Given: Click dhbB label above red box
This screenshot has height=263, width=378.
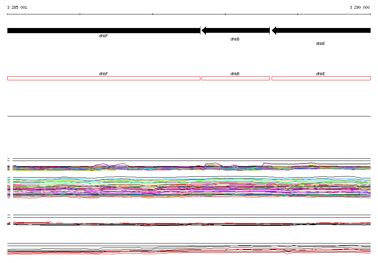Looking at the screenshot, I should (235, 74).
